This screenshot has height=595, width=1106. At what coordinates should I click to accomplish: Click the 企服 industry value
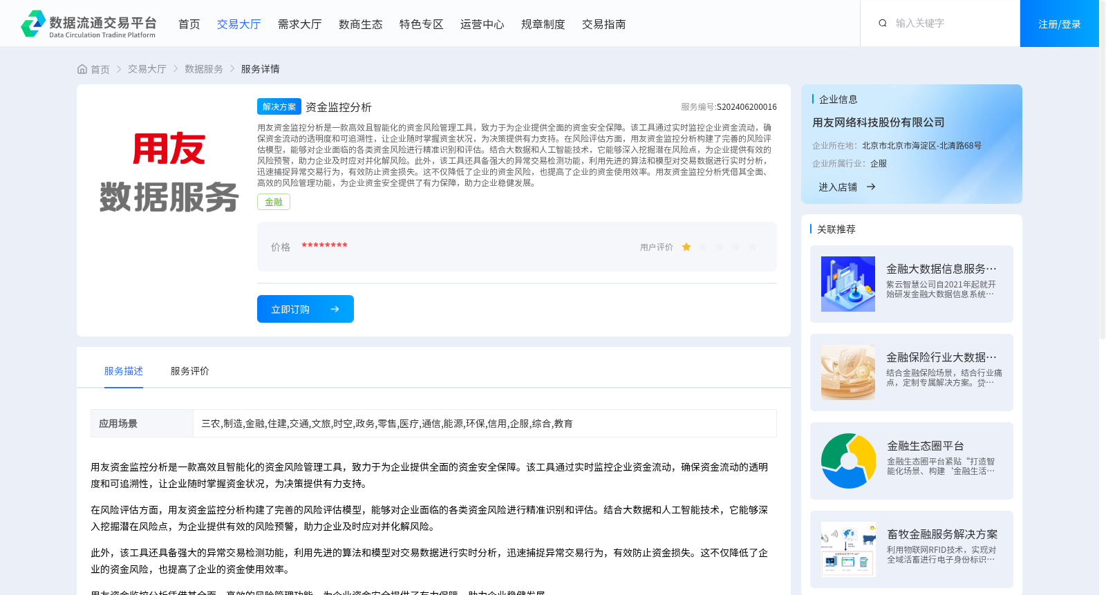click(879, 164)
